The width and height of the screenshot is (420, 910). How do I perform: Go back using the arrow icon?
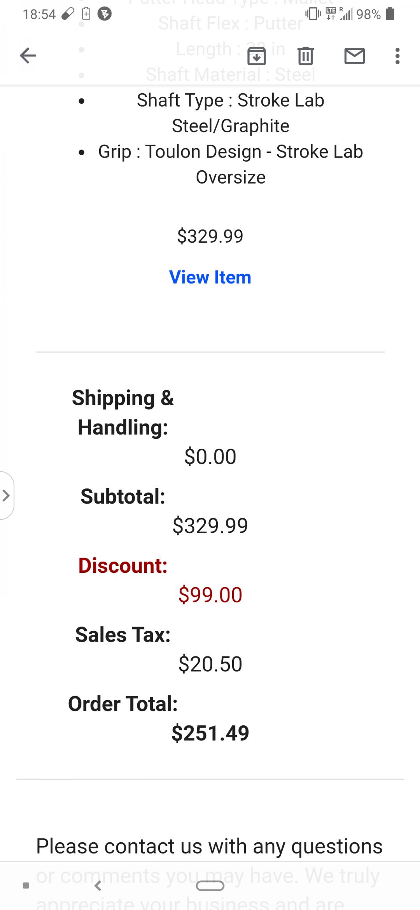point(28,56)
